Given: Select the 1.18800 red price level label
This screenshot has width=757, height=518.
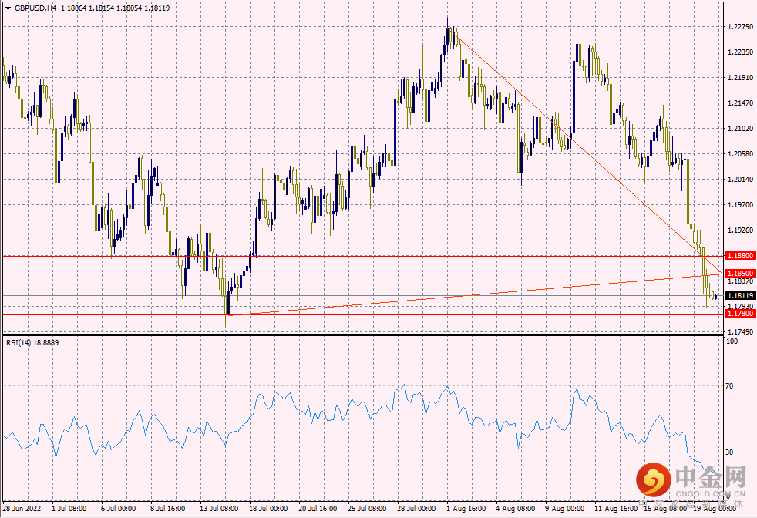Looking at the screenshot, I should [x=740, y=255].
